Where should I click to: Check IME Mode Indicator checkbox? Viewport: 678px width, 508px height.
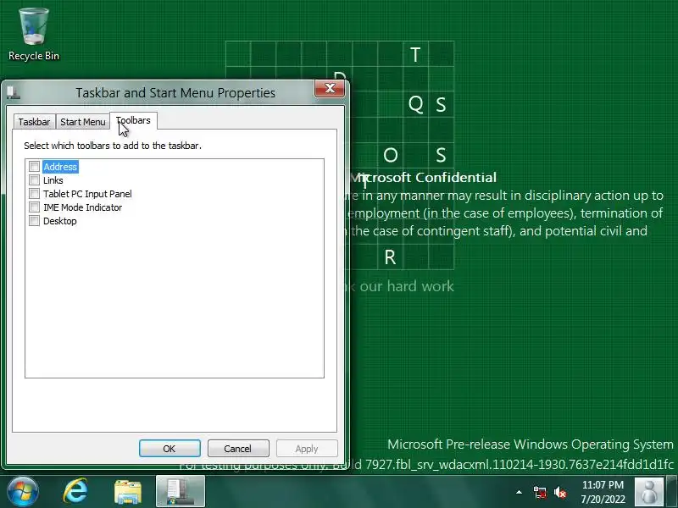coord(34,207)
